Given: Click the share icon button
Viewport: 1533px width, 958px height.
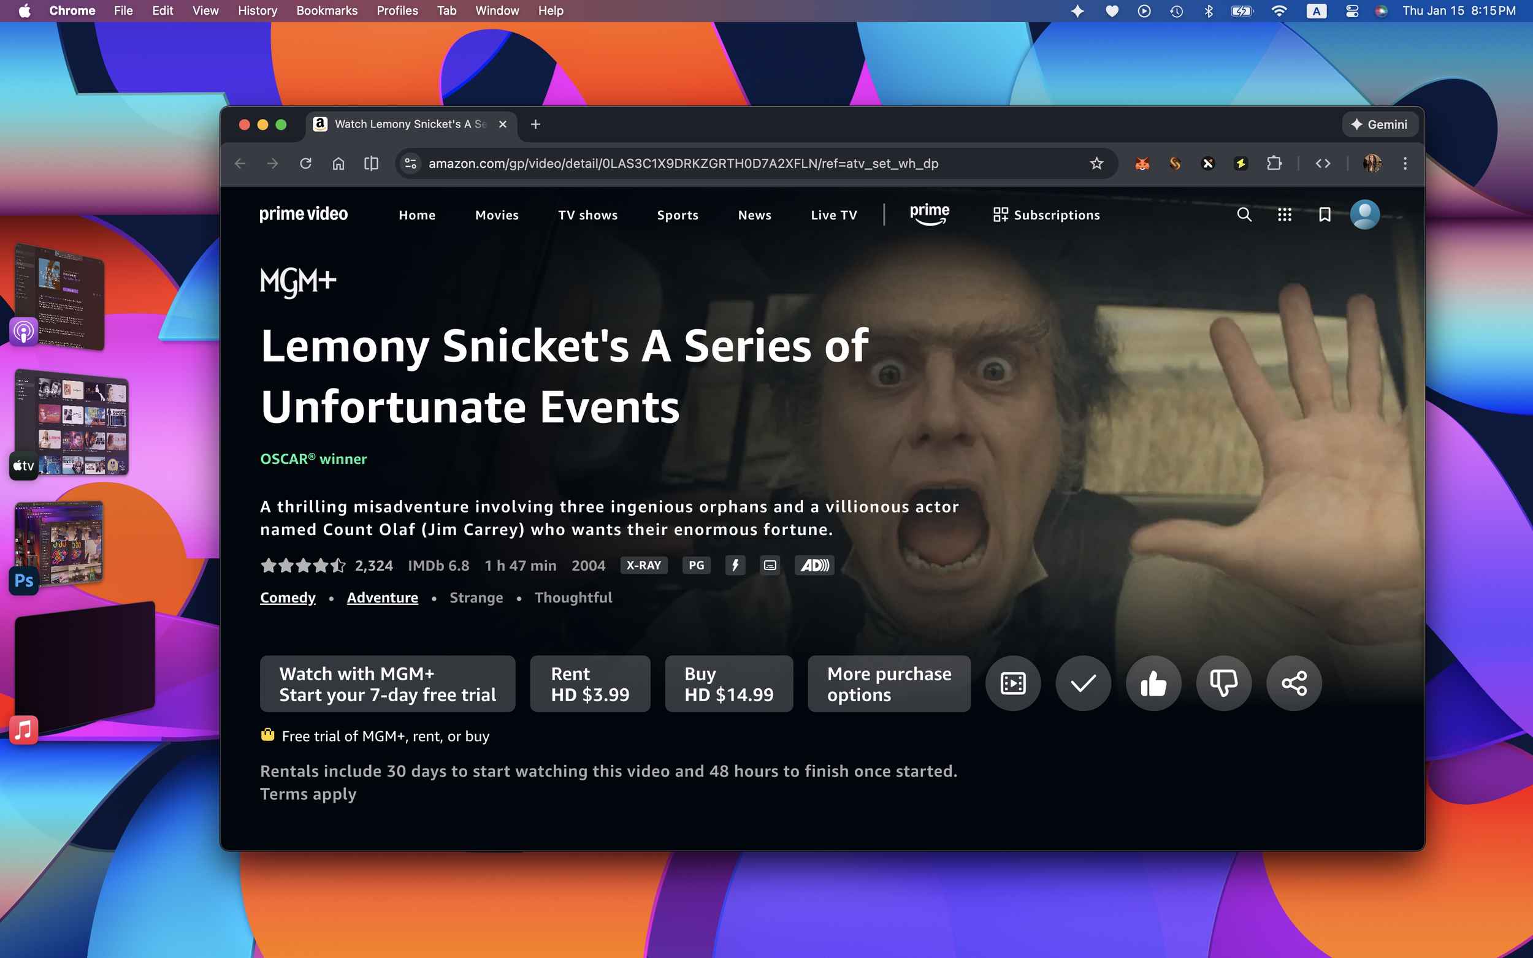Looking at the screenshot, I should pos(1293,683).
